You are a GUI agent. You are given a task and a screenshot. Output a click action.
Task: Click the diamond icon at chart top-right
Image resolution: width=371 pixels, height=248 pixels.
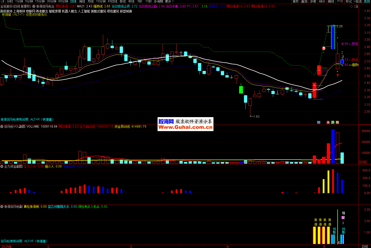coord(352,6)
